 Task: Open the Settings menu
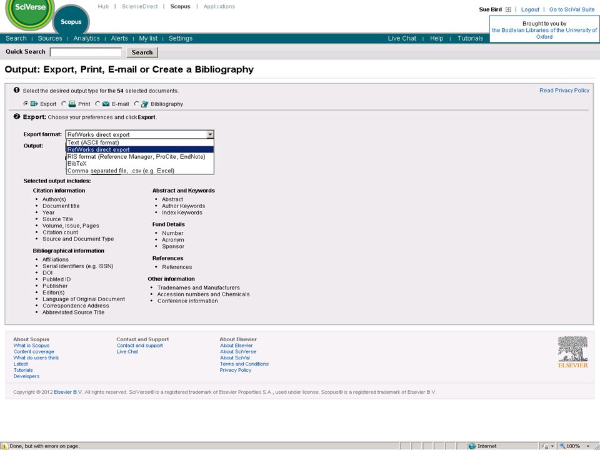point(181,38)
